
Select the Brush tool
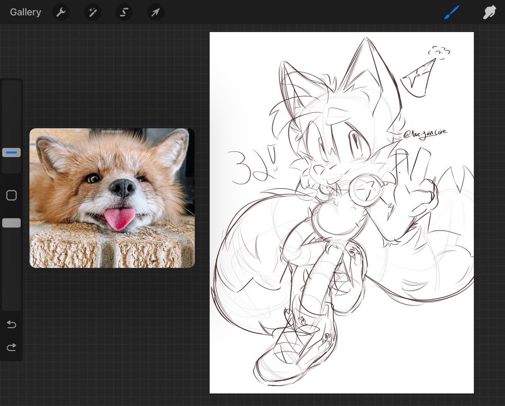451,12
